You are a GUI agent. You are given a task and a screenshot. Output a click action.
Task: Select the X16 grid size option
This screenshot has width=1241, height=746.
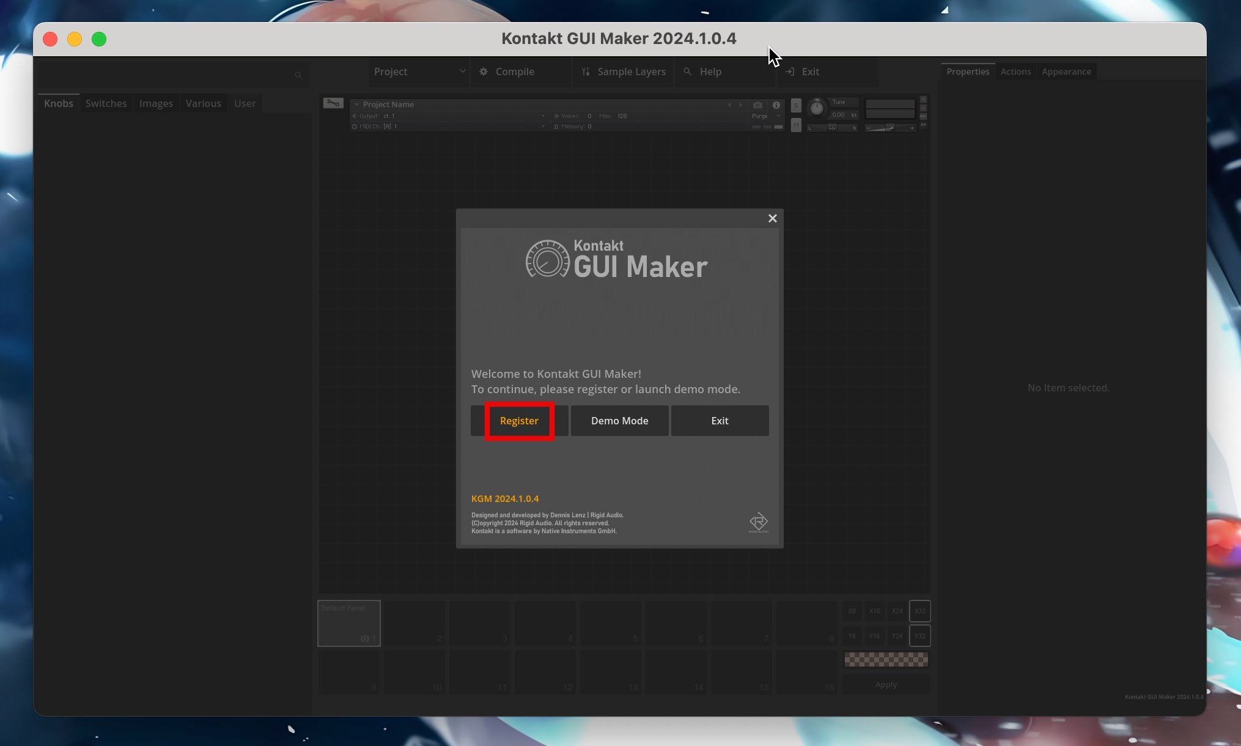[x=874, y=611]
